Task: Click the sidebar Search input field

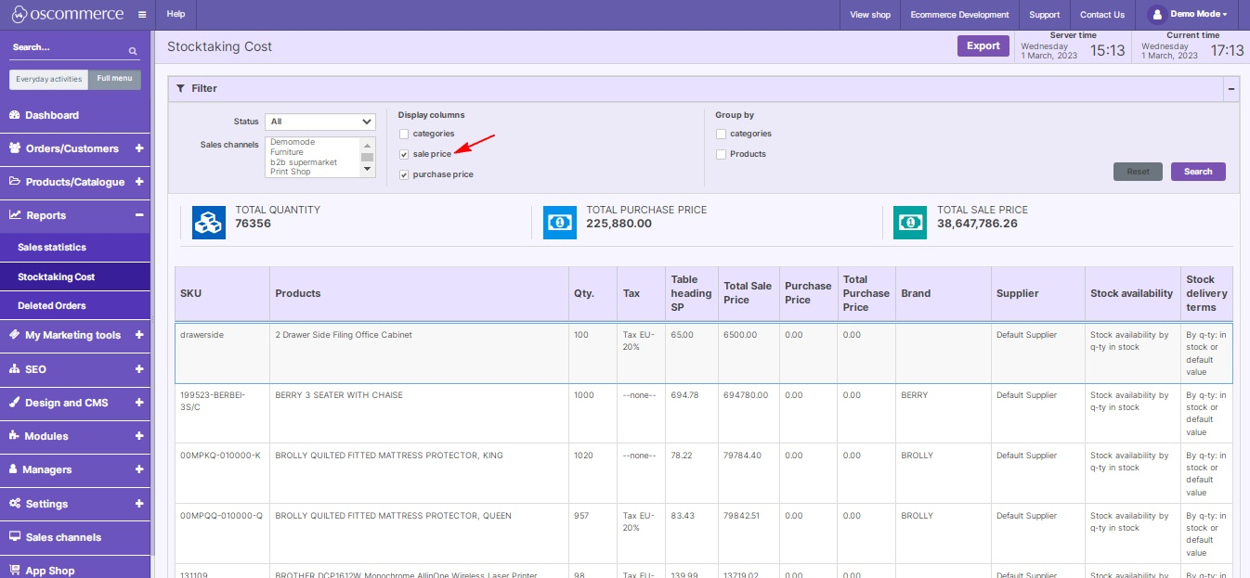Action: (x=67, y=47)
